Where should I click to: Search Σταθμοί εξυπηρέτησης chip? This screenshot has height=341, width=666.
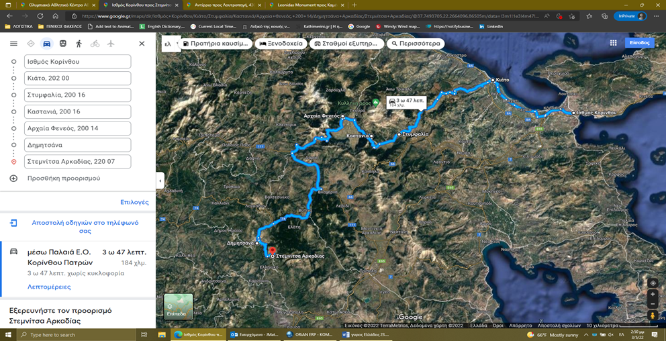click(x=347, y=44)
